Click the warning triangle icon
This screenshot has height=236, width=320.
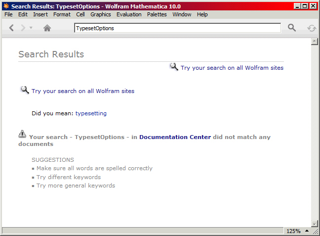[22, 134]
